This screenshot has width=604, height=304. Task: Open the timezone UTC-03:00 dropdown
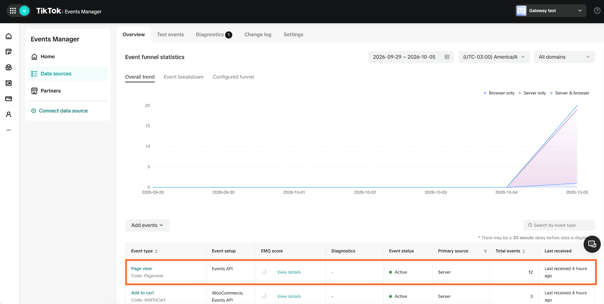click(x=494, y=57)
